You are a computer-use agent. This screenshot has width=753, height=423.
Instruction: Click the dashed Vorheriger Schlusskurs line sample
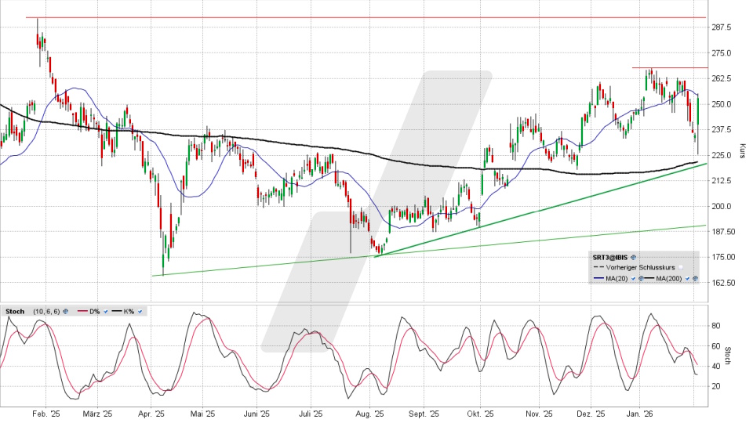click(598, 267)
